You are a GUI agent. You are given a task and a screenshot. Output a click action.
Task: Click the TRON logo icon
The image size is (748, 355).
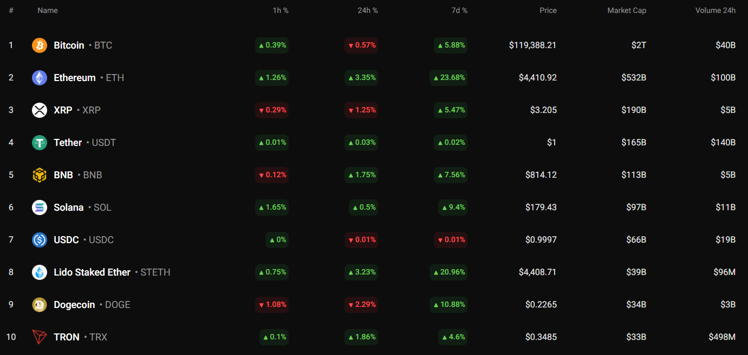(40, 337)
